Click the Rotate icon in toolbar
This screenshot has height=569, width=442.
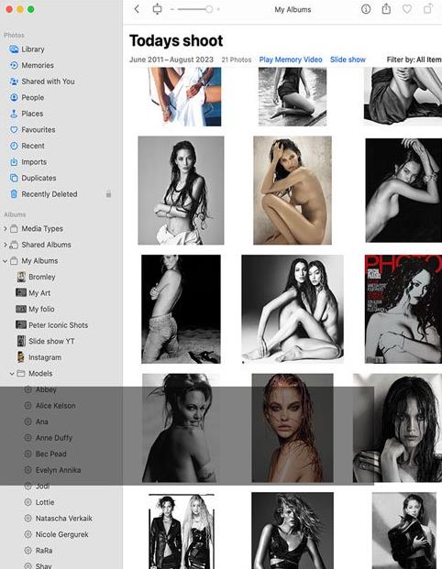click(x=428, y=9)
